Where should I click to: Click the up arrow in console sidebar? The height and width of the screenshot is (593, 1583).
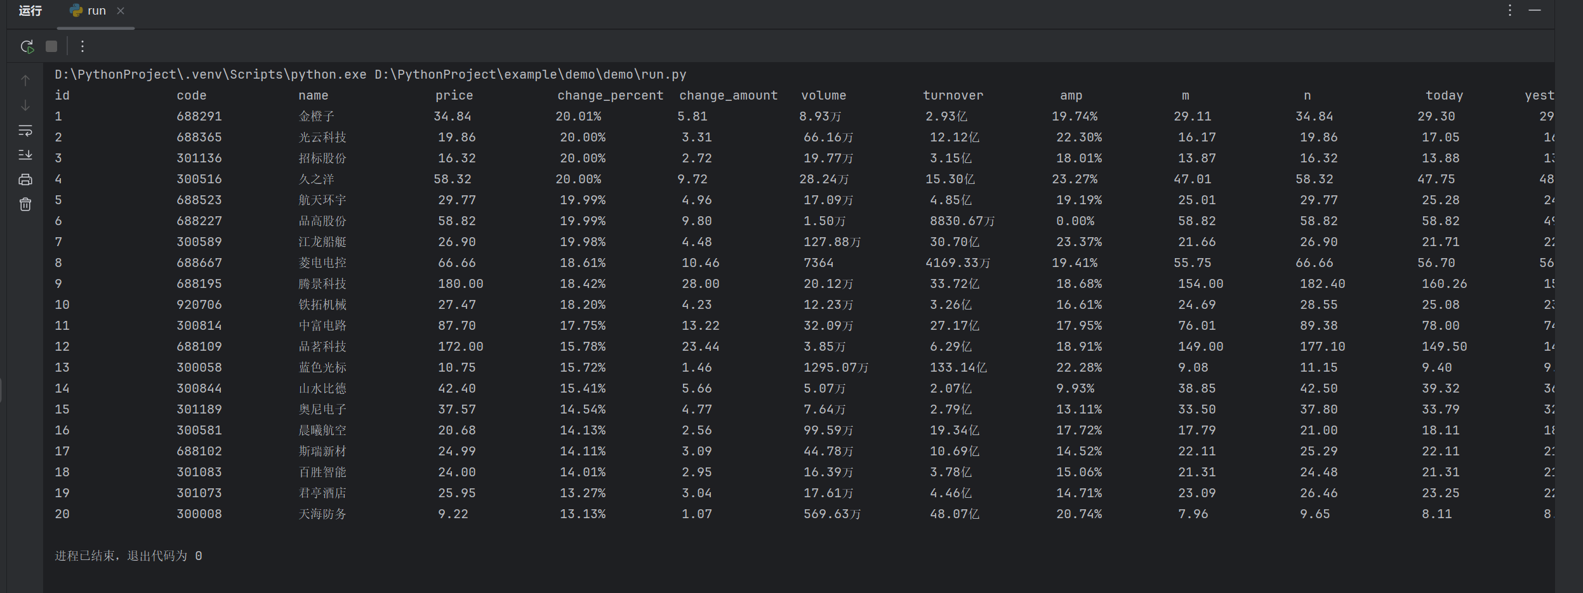tap(25, 81)
